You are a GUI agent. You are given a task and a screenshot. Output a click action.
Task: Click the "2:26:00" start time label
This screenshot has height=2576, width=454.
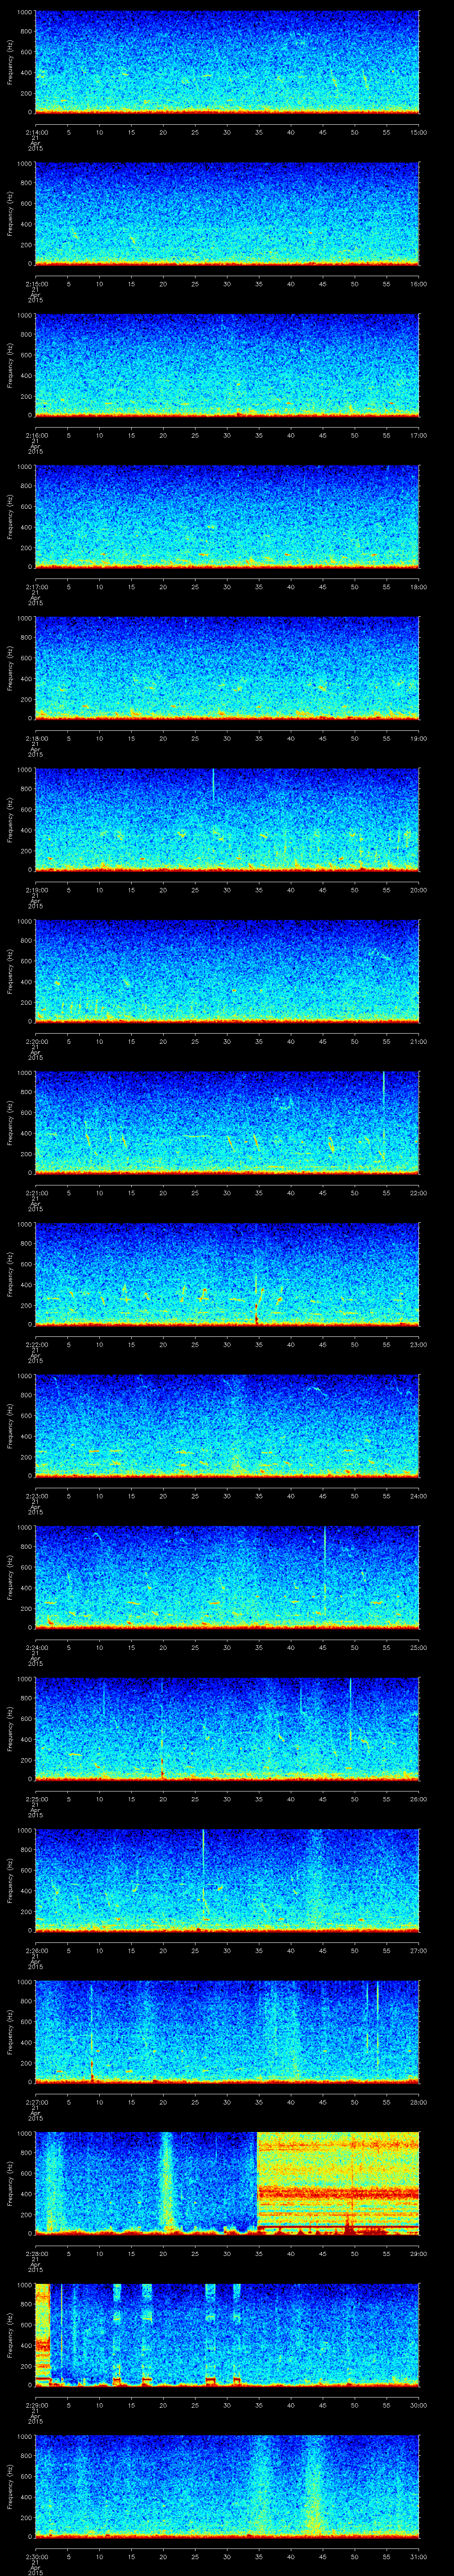coord(36,1950)
